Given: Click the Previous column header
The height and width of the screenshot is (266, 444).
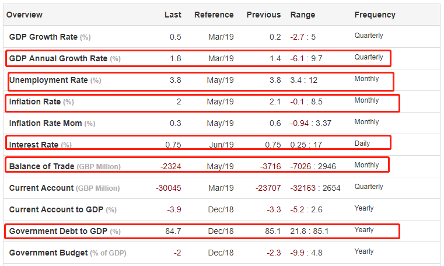Looking at the screenshot, I should pos(263,15).
